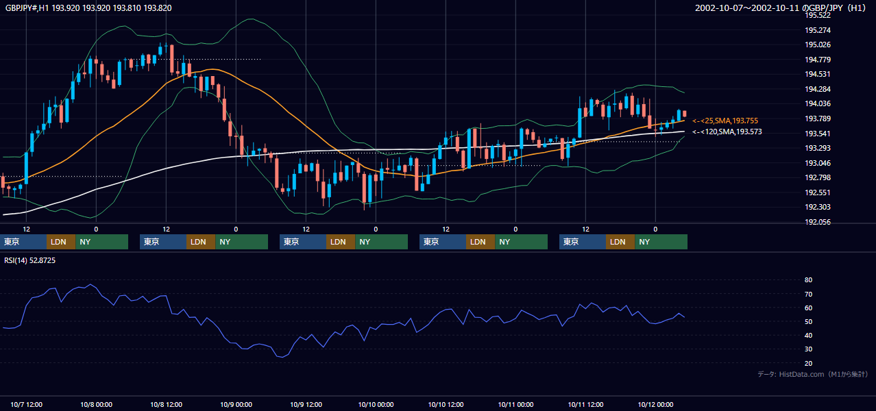Select the 195.274 price axis label
The width and height of the screenshot is (876, 411).
818,30
